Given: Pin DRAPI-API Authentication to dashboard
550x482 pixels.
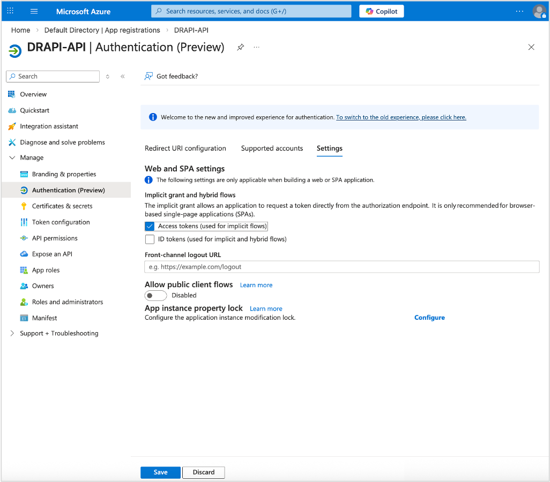Looking at the screenshot, I should click(240, 47).
